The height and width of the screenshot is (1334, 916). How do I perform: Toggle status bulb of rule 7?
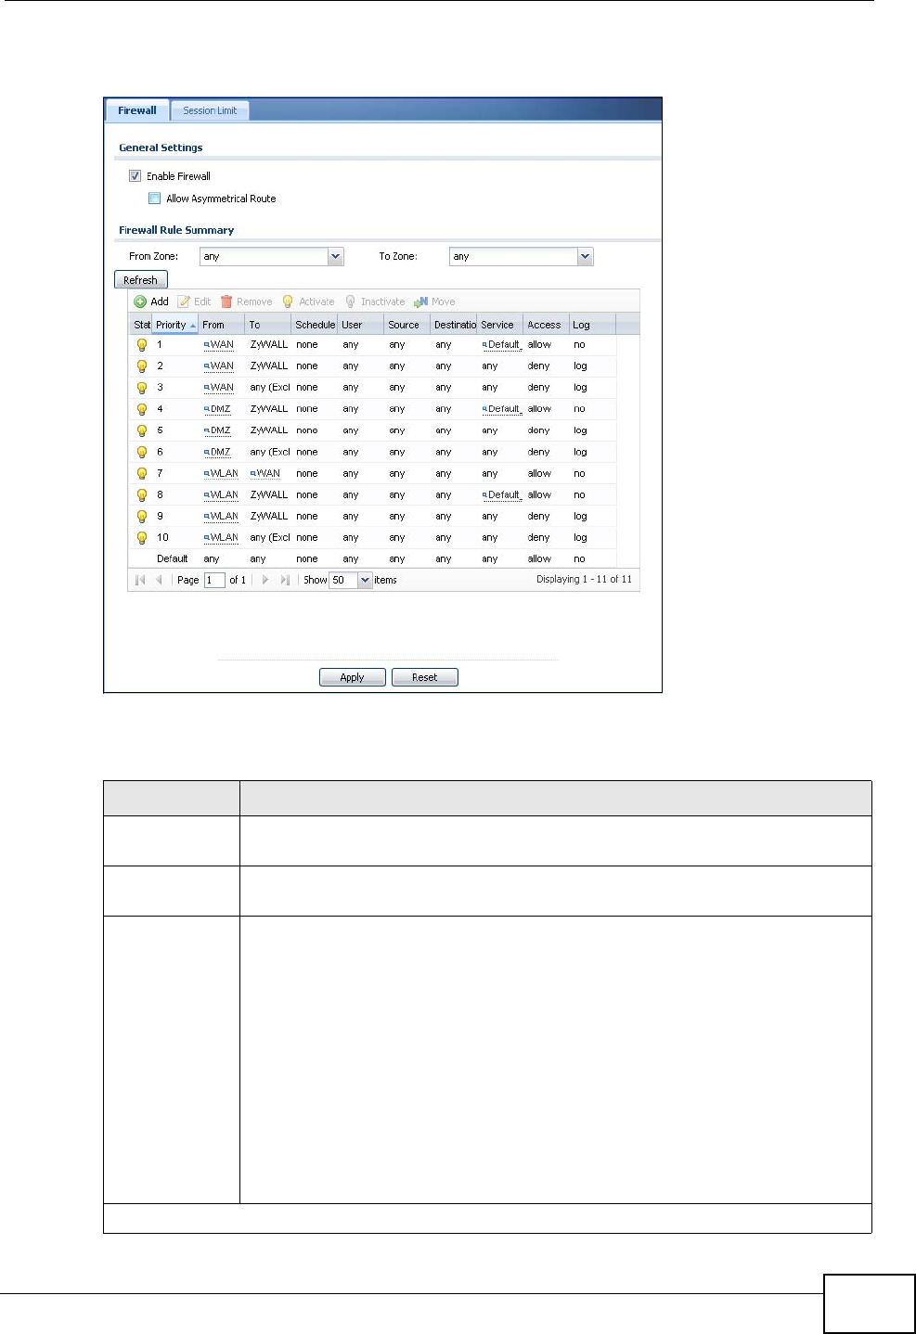pyautogui.click(x=142, y=473)
